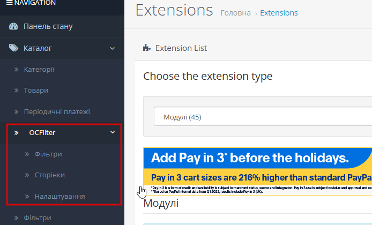Open the Модулі (45) extension type dropdown

[x=263, y=117]
